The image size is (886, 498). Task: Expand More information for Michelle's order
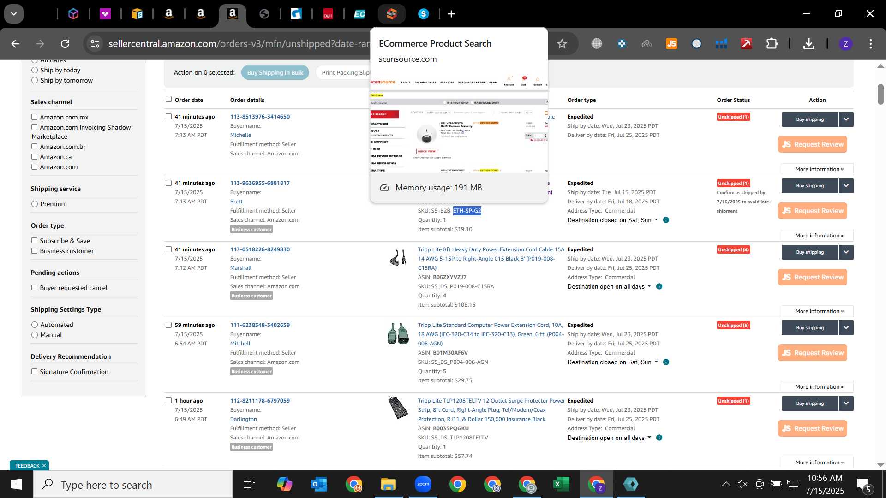pyautogui.click(x=817, y=169)
